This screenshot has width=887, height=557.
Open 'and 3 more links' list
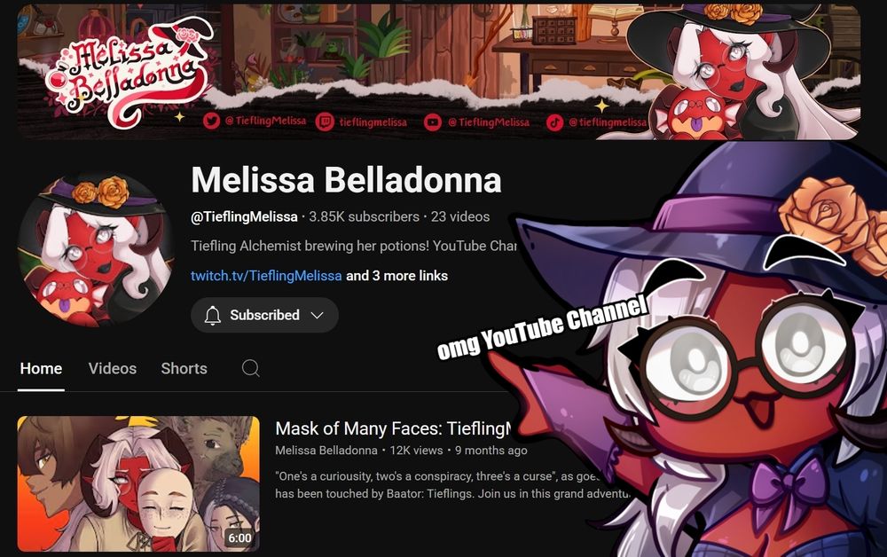point(397,276)
